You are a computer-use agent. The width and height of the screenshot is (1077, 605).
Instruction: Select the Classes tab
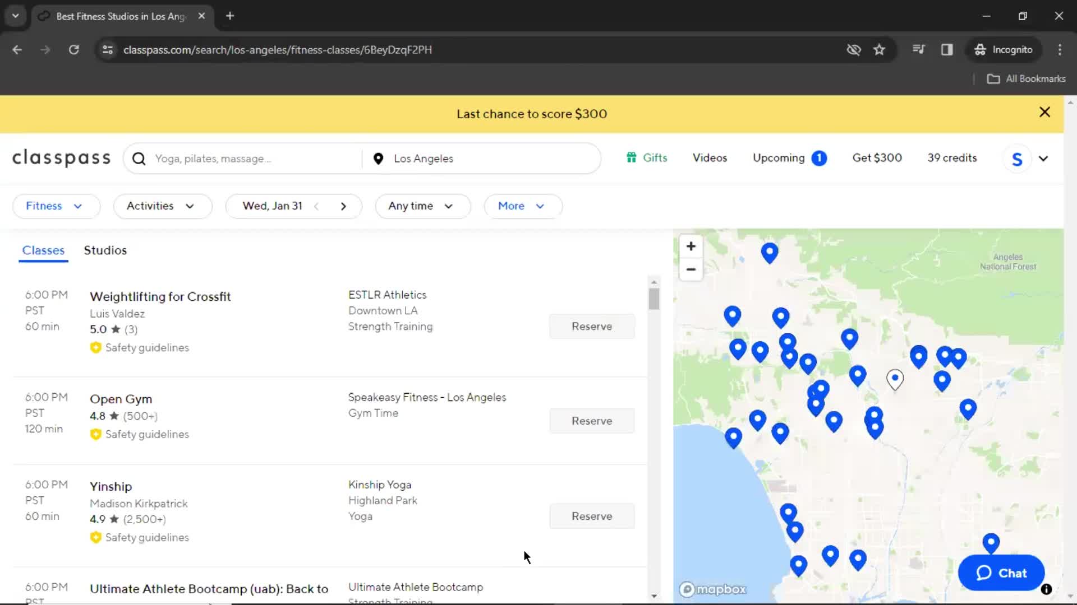(x=43, y=250)
